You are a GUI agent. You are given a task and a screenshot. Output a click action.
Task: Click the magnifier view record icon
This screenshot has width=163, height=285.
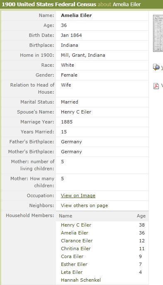pos(156,67)
